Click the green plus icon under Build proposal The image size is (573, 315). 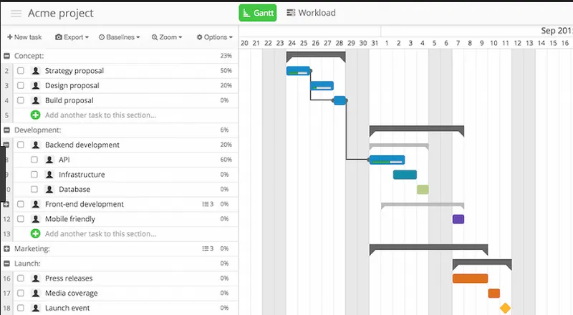point(35,115)
